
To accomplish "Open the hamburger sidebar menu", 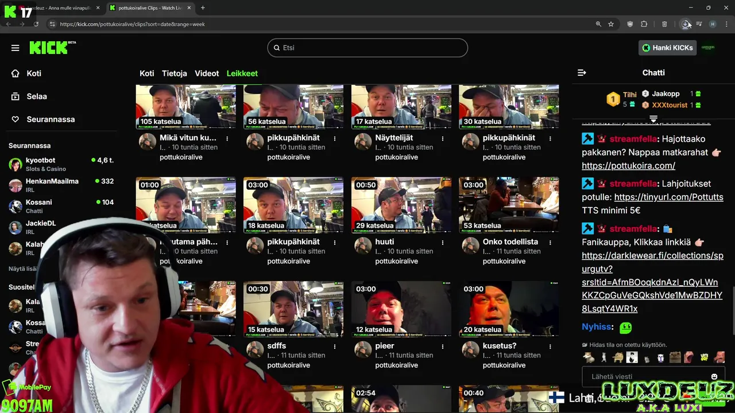I will 15,48.
